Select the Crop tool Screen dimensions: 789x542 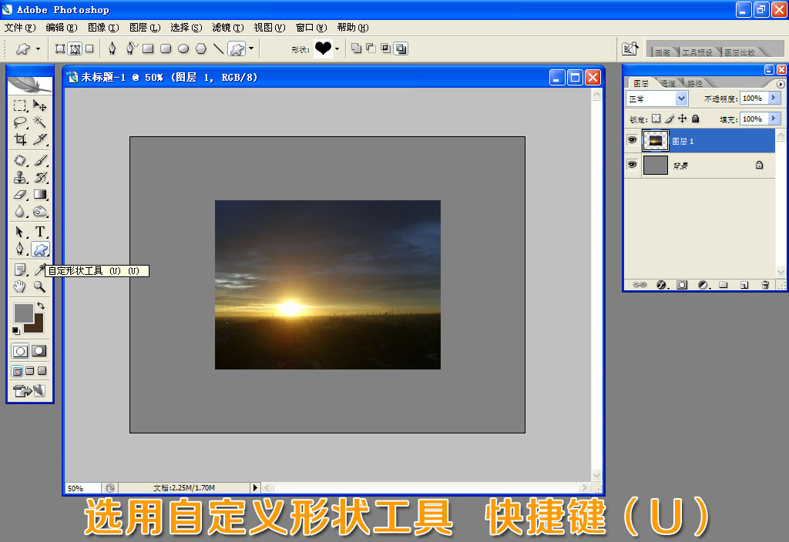(20, 139)
